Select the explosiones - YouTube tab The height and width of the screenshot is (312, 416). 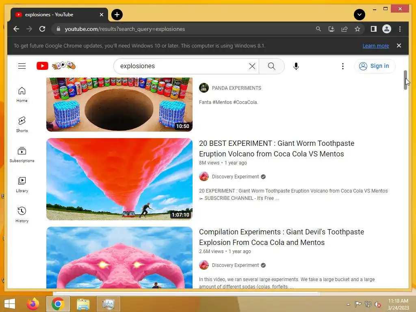coord(59,15)
